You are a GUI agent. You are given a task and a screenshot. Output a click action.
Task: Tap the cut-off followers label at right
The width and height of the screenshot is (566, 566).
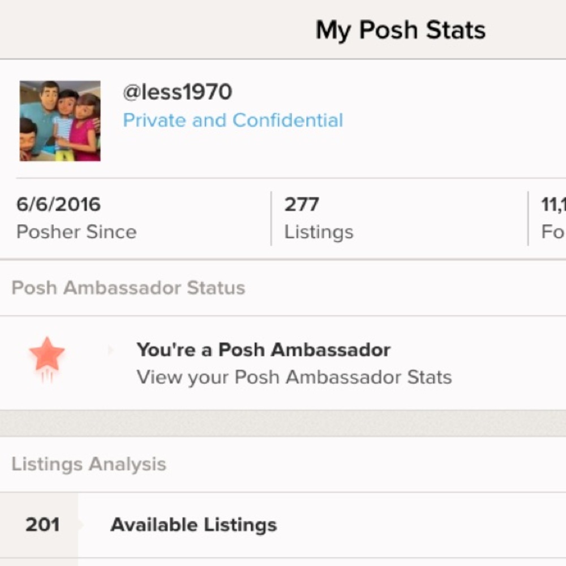554,232
